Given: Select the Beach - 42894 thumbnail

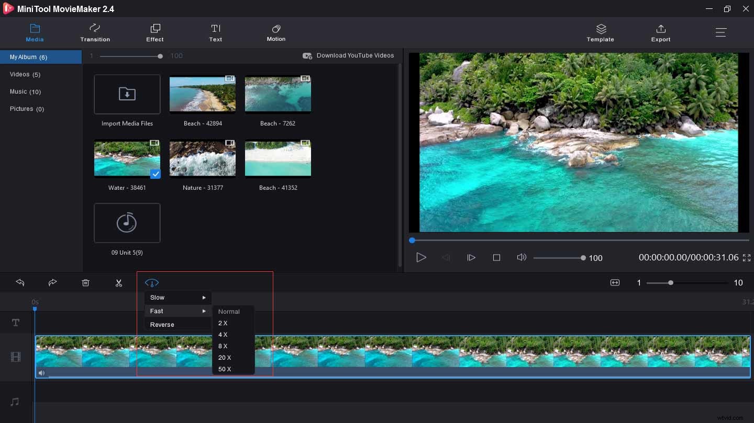Looking at the screenshot, I should click(x=203, y=95).
